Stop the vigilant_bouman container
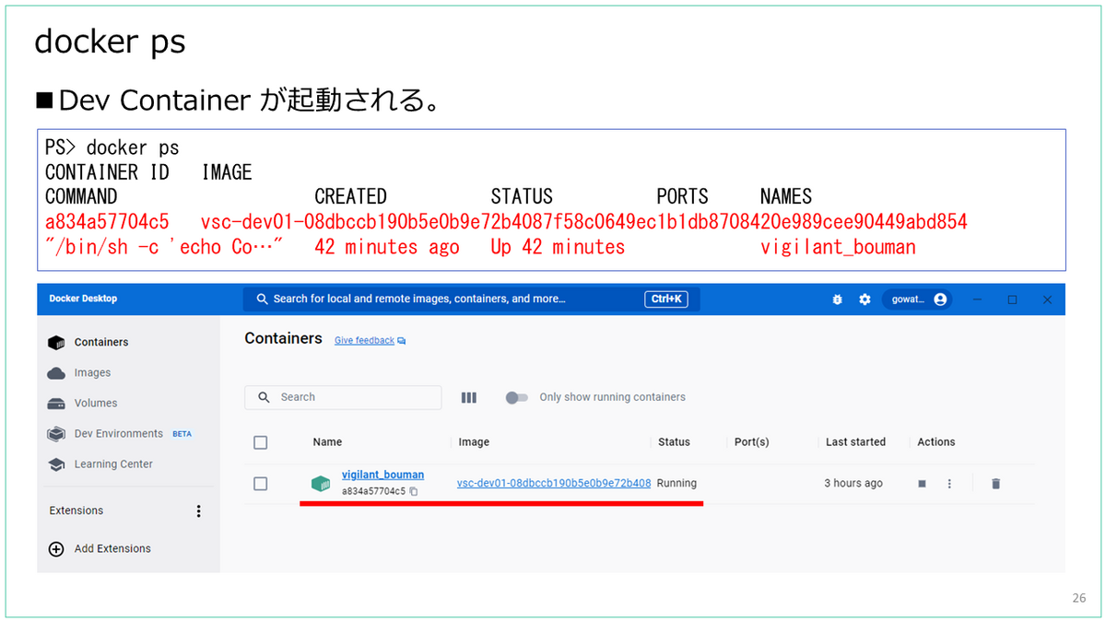 pos(922,484)
